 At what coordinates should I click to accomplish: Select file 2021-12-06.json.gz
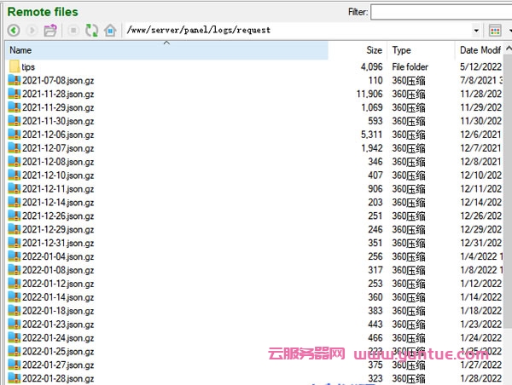[x=58, y=135]
